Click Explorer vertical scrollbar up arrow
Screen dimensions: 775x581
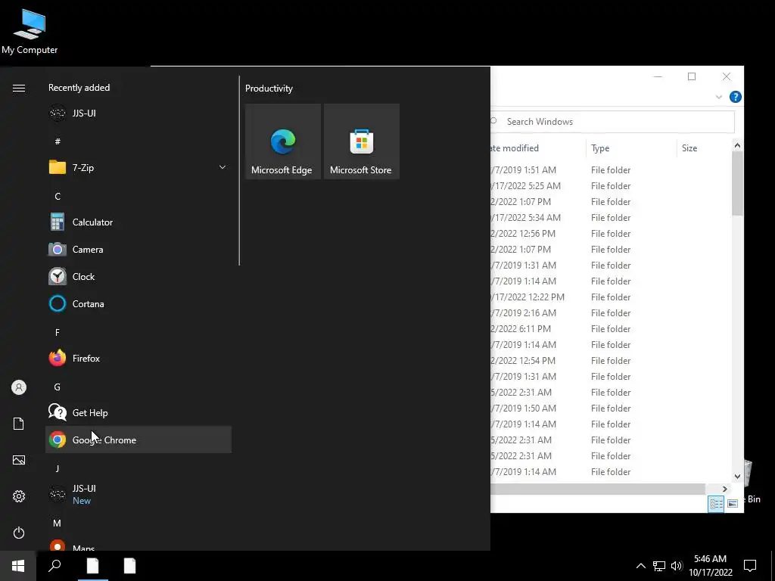(x=737, y=145)
